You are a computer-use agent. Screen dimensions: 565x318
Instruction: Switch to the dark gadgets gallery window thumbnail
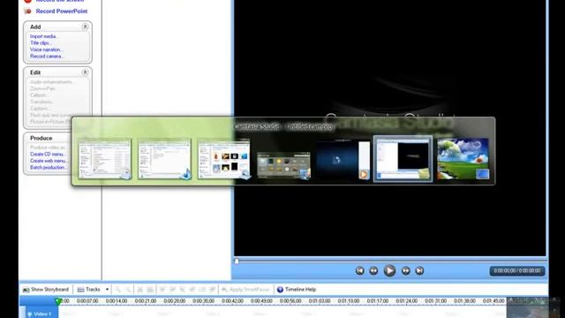pos(283,165)
